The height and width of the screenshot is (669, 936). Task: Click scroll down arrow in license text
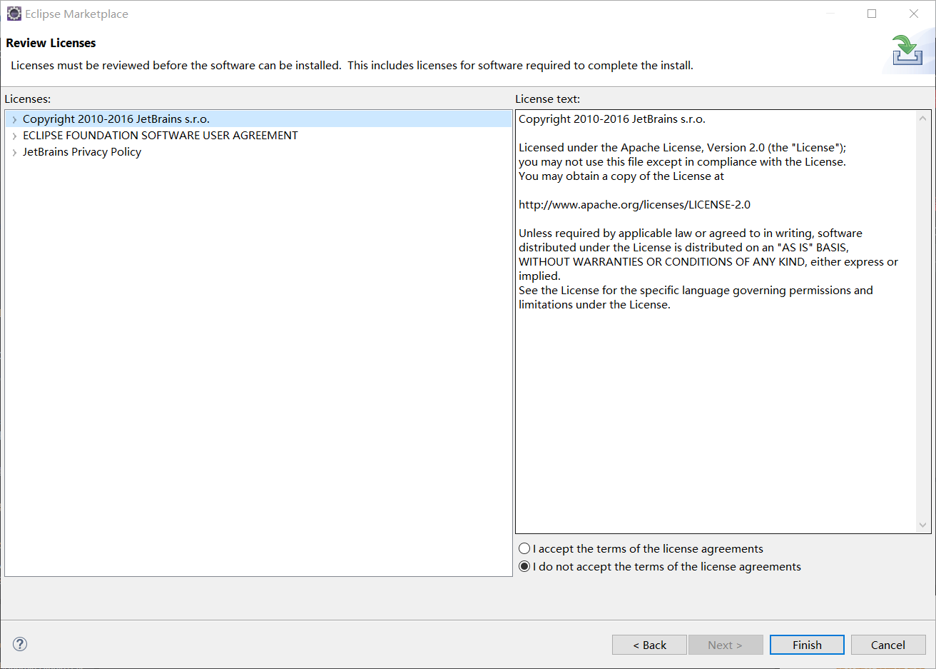tap(922, 525)
